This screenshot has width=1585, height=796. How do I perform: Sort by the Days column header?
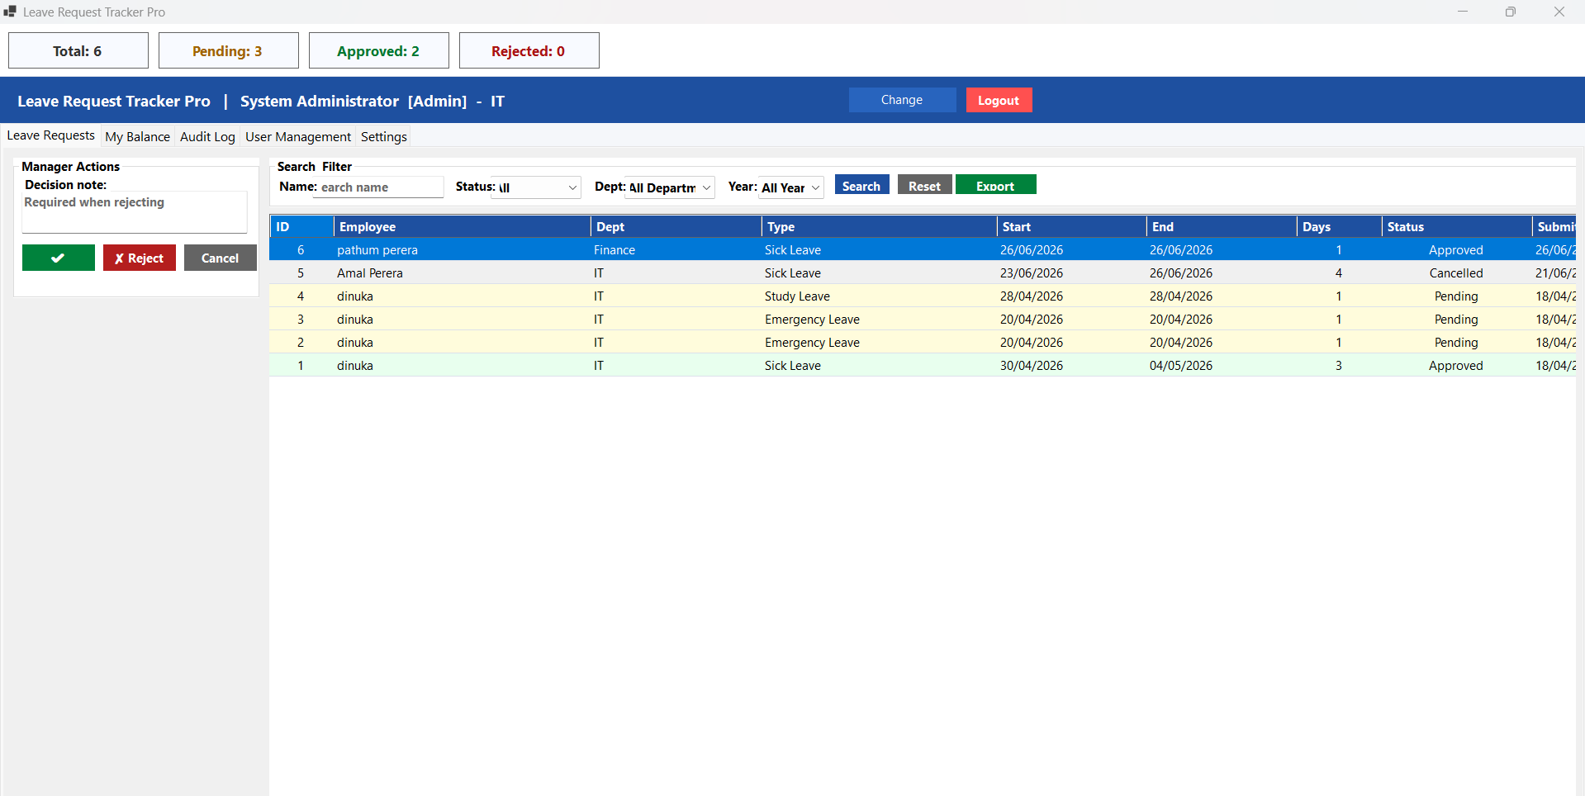(1340, 226)
